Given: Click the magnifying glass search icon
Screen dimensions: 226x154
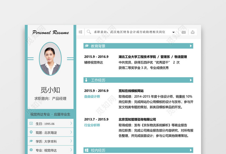Looking at the screenshot, I should (x=89, y=32).
